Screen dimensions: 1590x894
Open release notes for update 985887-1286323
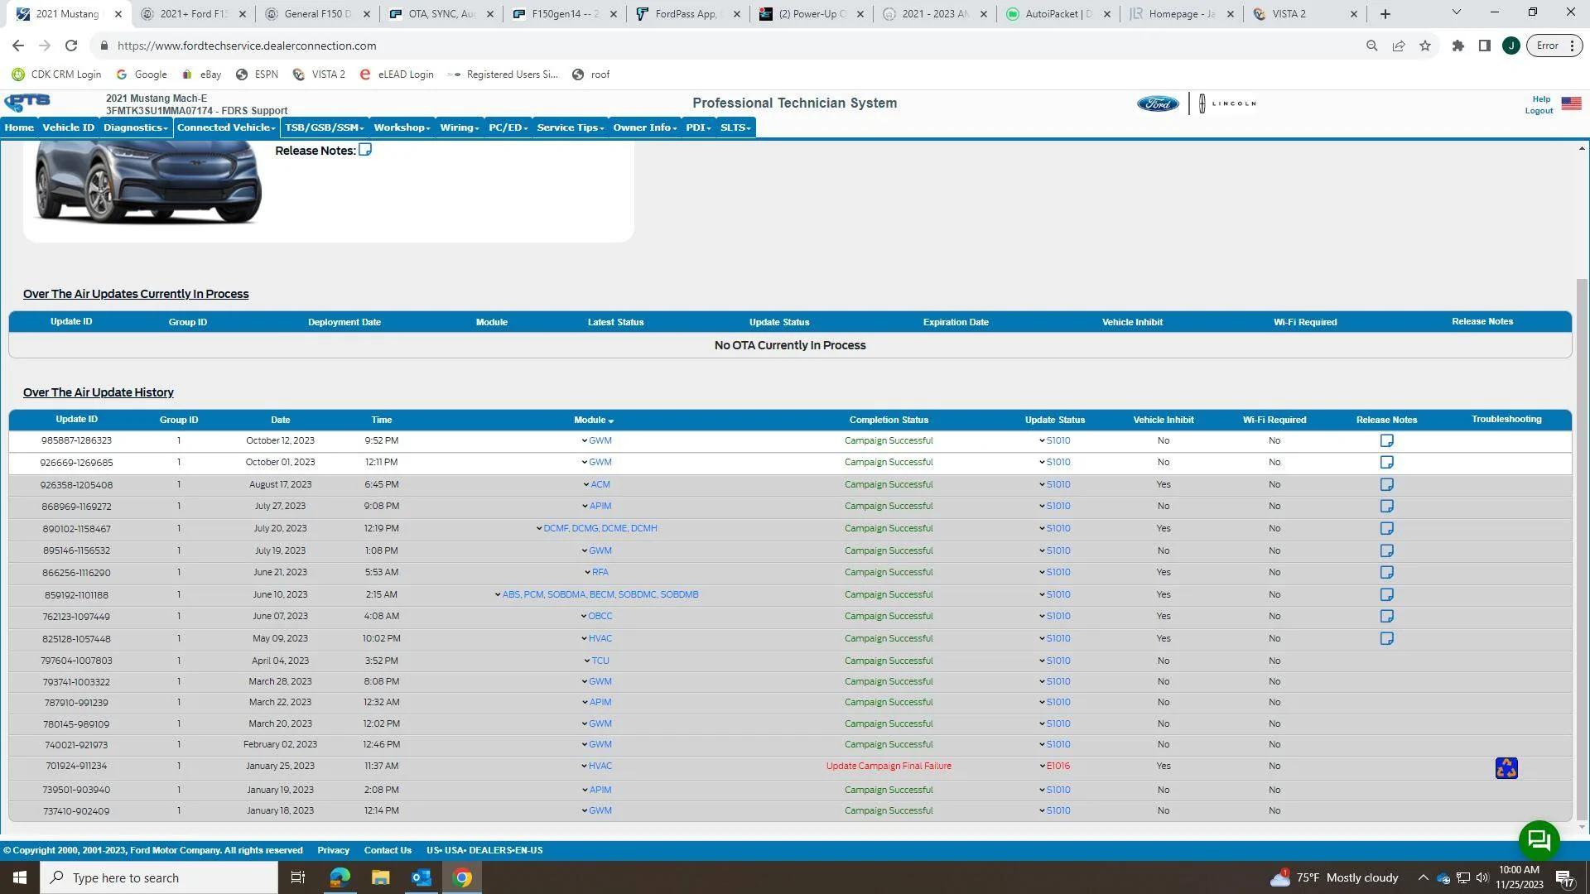[x=1386, y=440]
